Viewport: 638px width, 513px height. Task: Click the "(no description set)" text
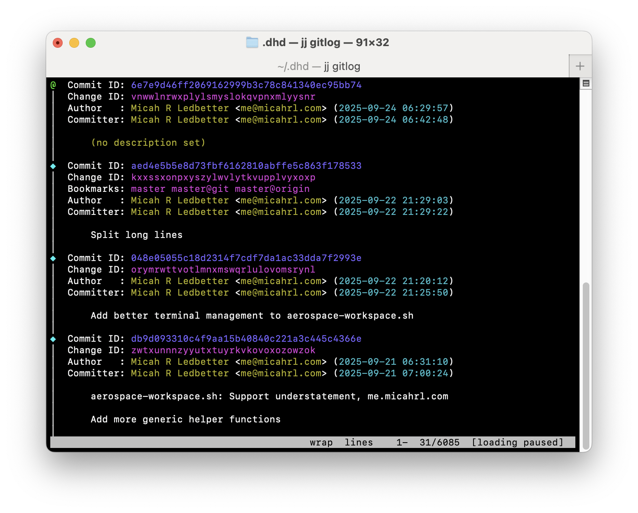148,143
